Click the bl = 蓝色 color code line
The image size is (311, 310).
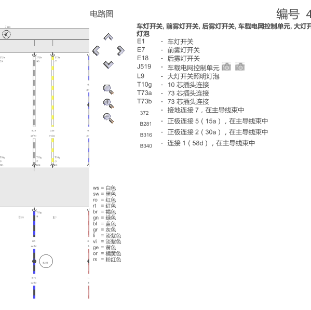[x=104, y=224]
